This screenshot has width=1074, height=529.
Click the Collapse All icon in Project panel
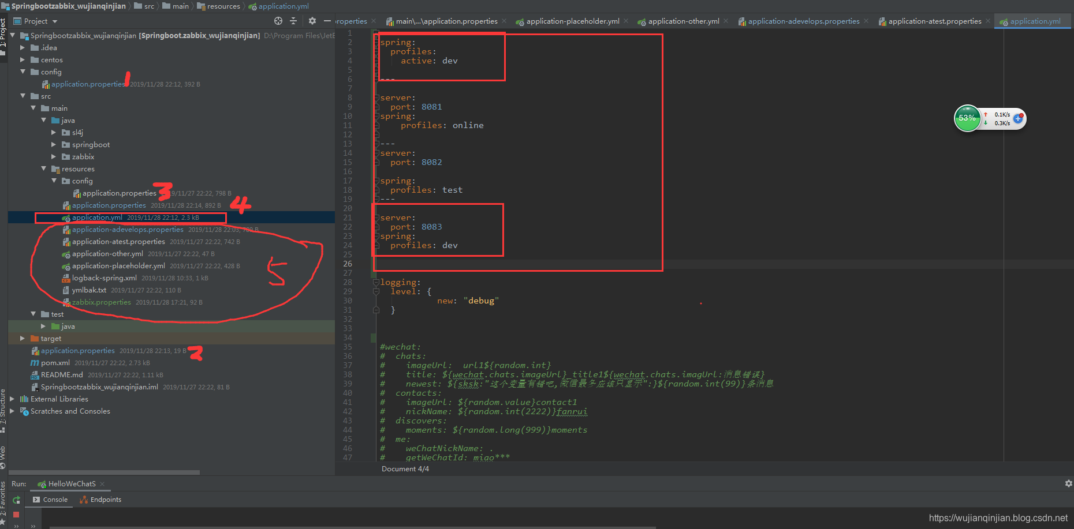293,21
